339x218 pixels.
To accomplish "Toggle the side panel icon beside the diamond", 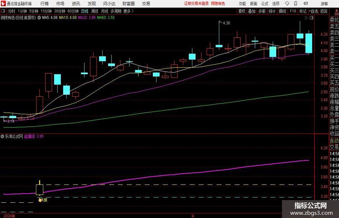I will coord(311,18).
